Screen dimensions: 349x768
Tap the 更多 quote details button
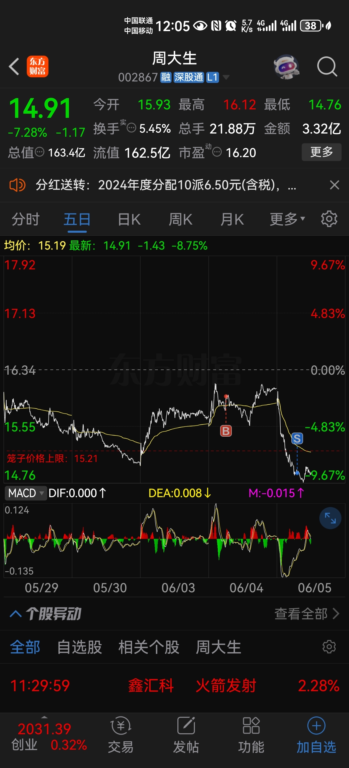pos(321,152)
